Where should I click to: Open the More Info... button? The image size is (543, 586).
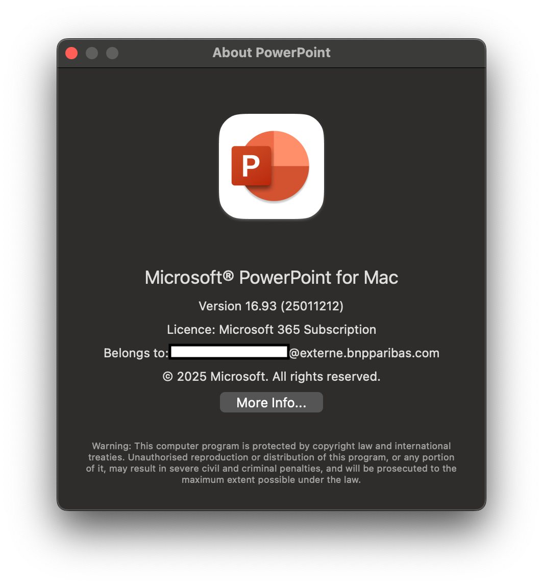click(x=271, y=403)
